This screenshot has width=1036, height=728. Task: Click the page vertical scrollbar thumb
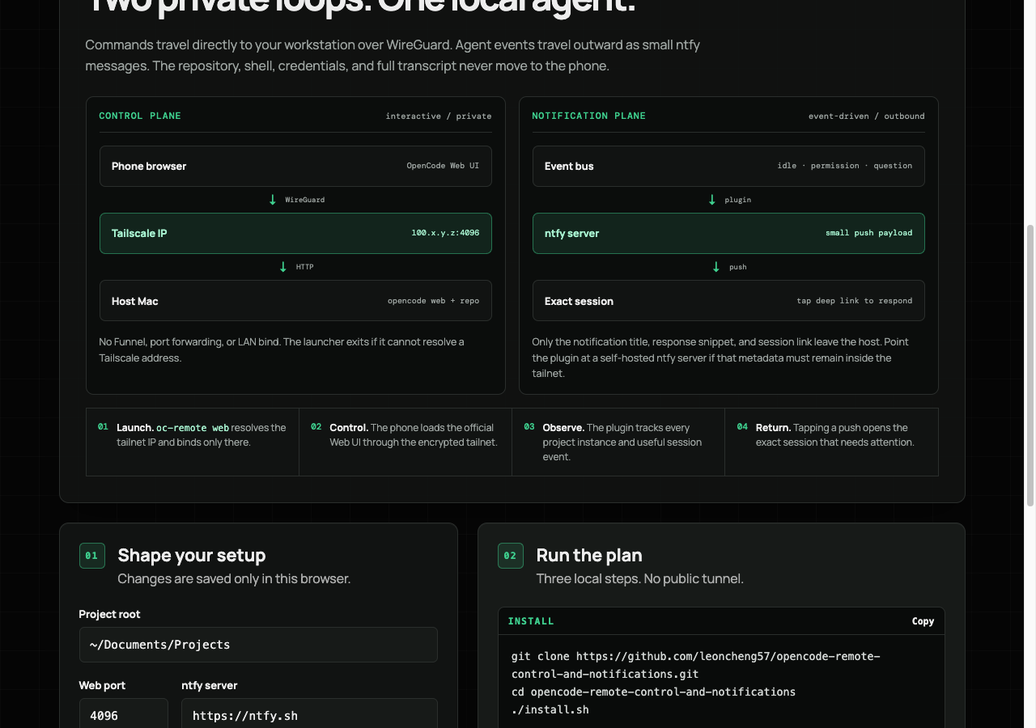tap(1030, 366)
